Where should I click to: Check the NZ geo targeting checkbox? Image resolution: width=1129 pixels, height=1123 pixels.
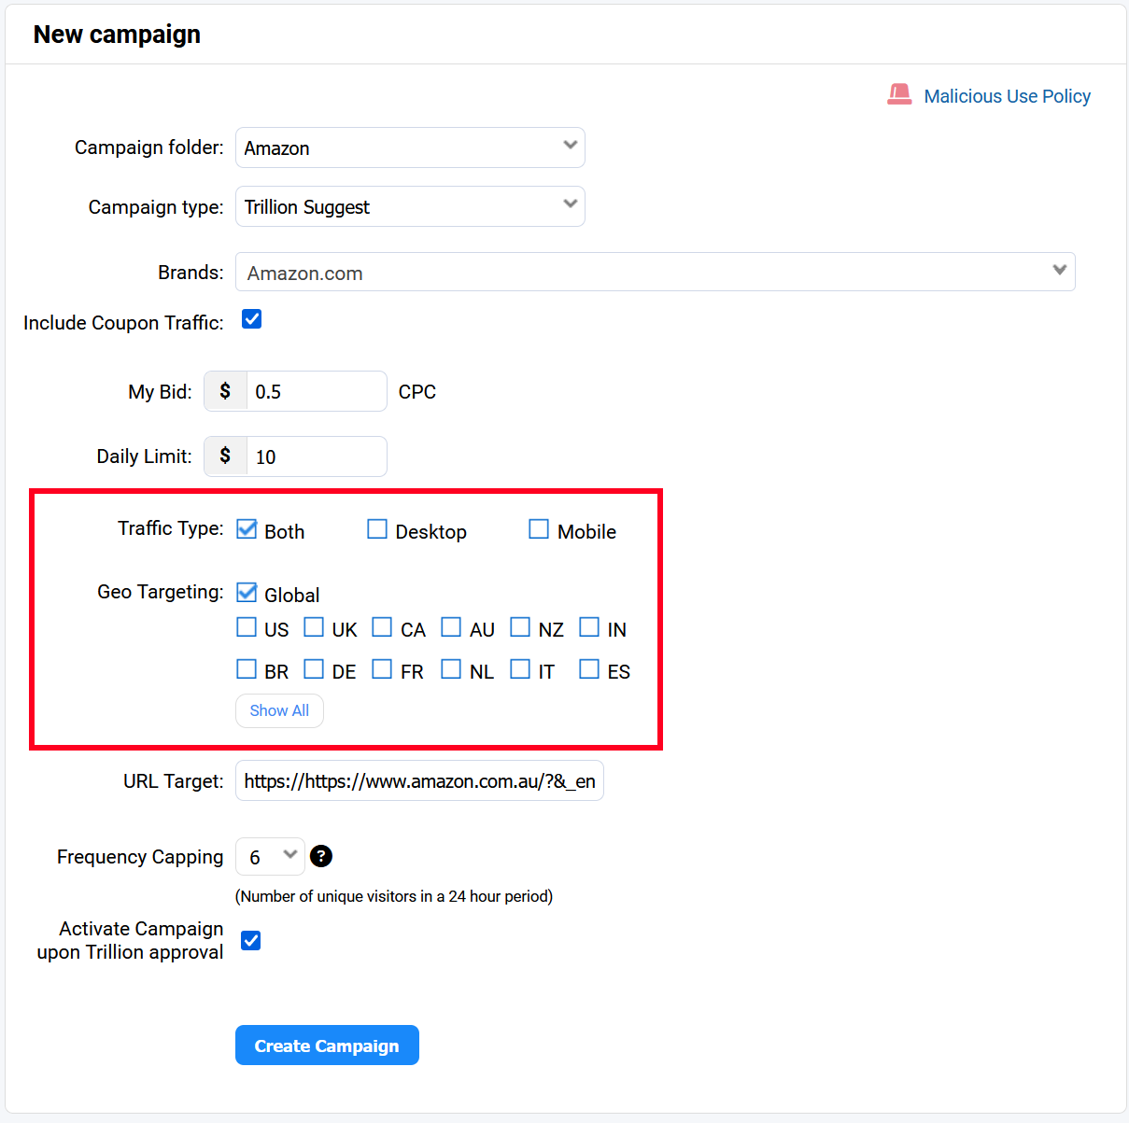pyautogui.click(x=520, y=627)
